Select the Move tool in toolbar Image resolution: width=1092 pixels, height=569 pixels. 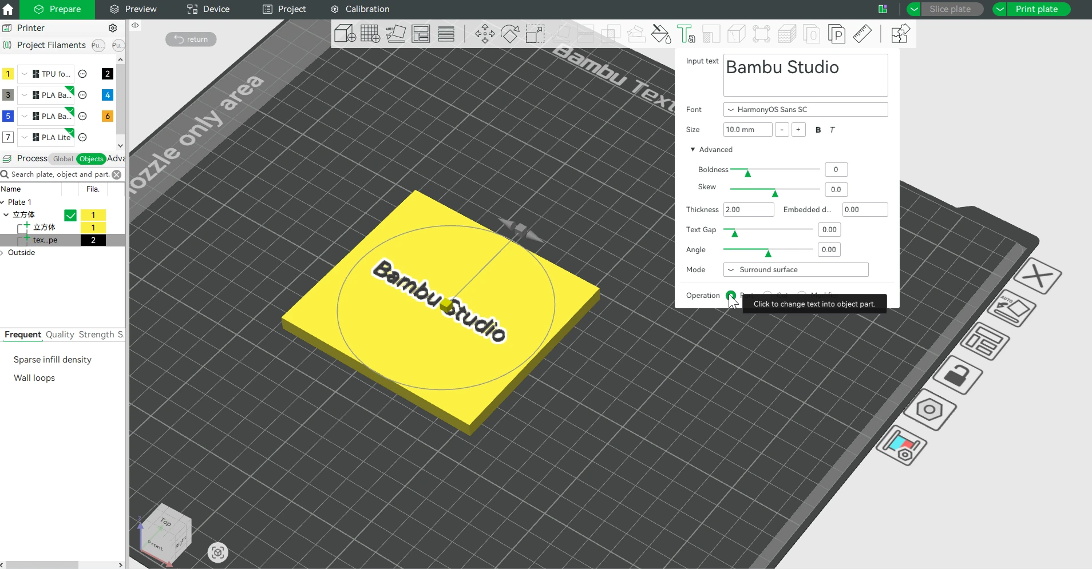pos(485,34)
